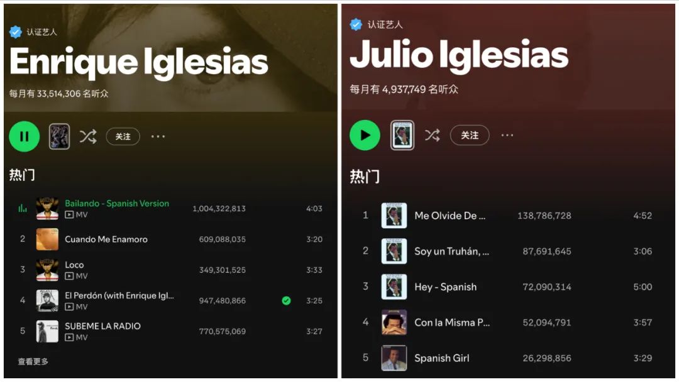Select the track Cuando Me Enamoro
Image resolution: width=679 pixels, height=382 pixels.
(x=106, y=239)
